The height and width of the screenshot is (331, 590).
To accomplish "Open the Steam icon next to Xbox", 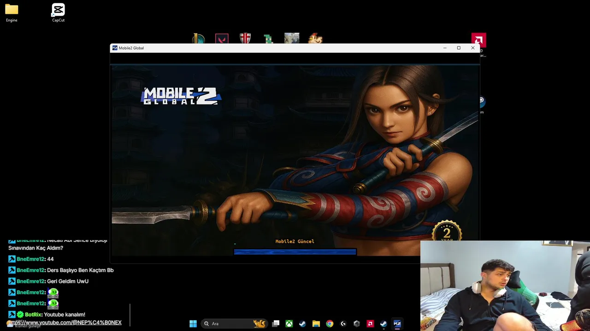I will coord(302,324).
